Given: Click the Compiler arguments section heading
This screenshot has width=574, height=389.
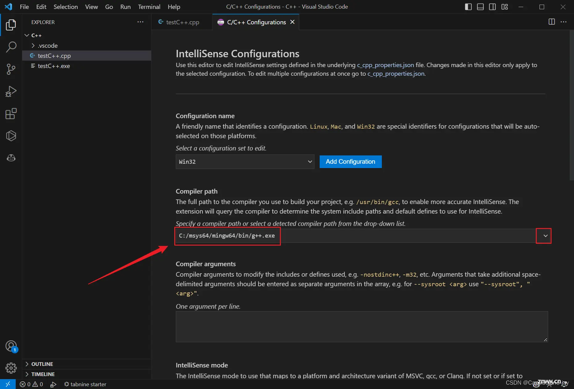Looking at the screenshot, I should [206, 264].
